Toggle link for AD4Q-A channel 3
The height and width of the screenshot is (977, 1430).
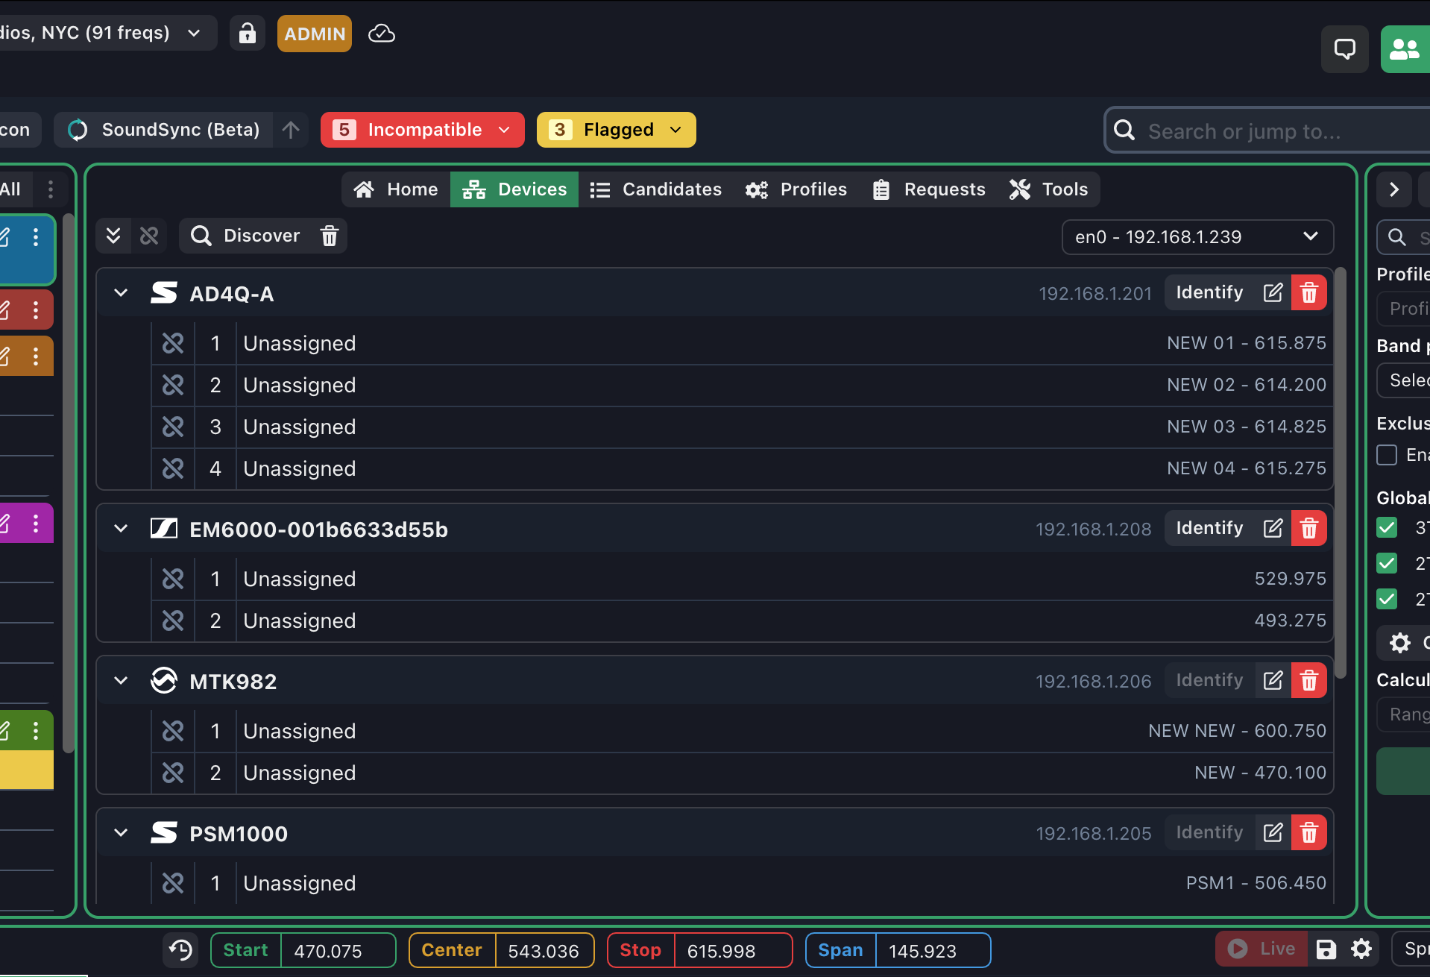click(x=173, y=427)
